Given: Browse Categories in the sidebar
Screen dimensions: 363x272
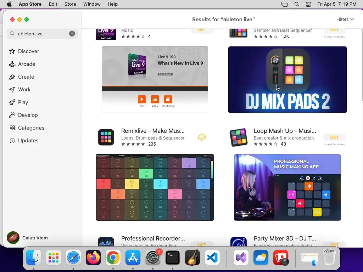Looking at the screenshot, I should click(27, 127).
